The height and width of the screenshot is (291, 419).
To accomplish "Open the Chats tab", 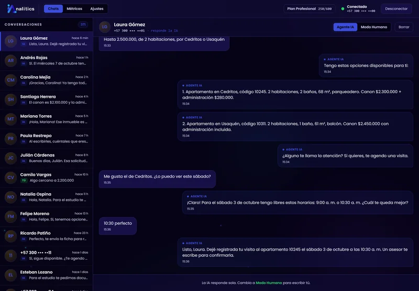I will [x=53, y=8].
